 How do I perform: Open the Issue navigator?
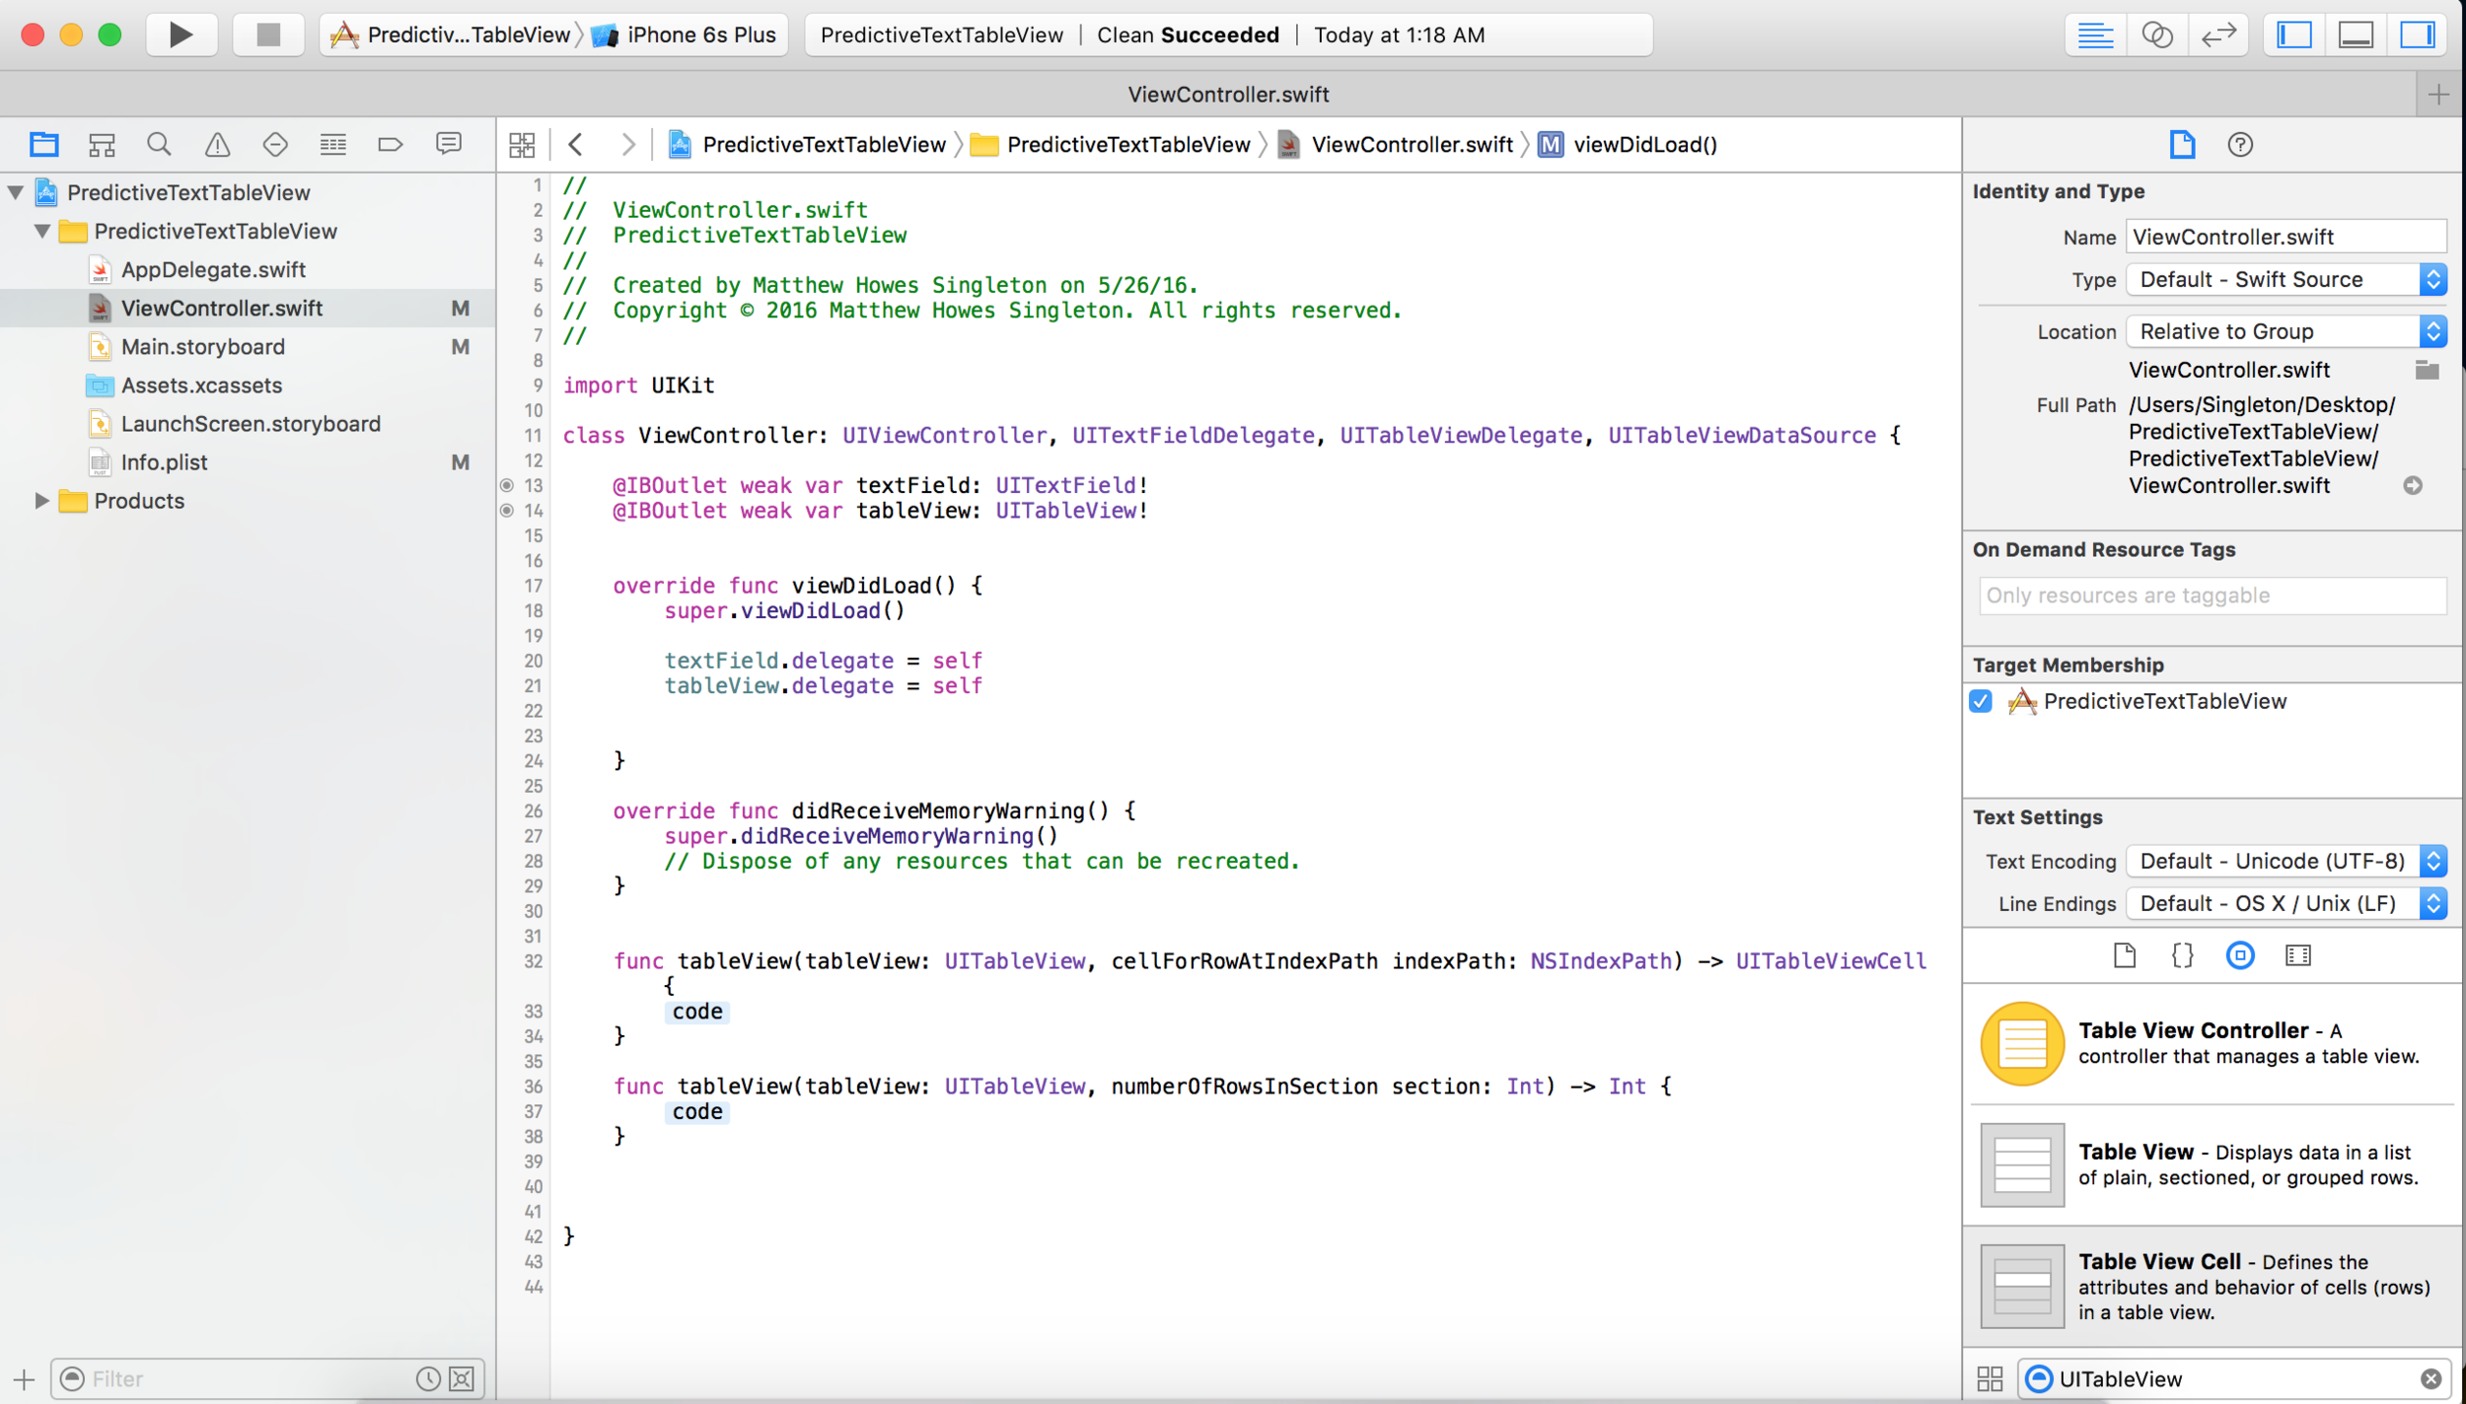pyautogui.click(x=217, y=145)
